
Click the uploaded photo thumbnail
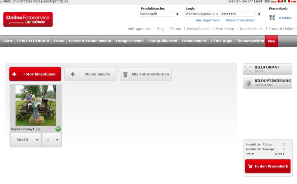point(36,106)
